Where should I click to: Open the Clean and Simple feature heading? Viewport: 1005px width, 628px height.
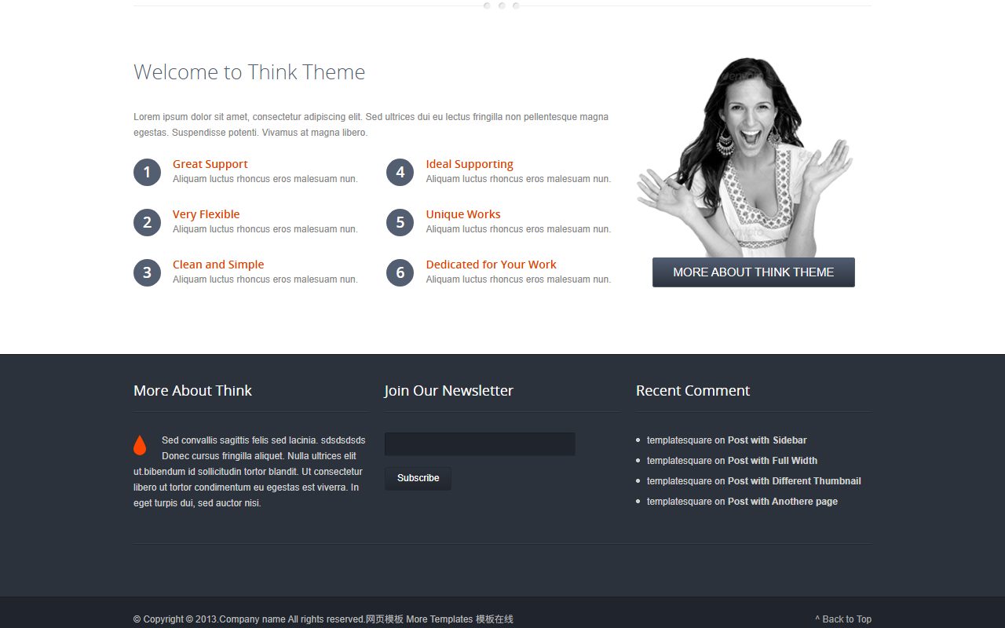point(218,265)
